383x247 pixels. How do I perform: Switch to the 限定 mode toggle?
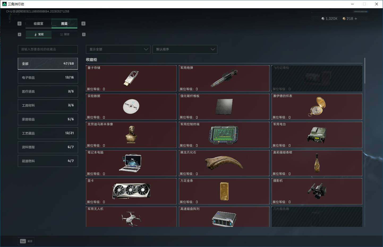pyautogui.click(x=65, y=34)
